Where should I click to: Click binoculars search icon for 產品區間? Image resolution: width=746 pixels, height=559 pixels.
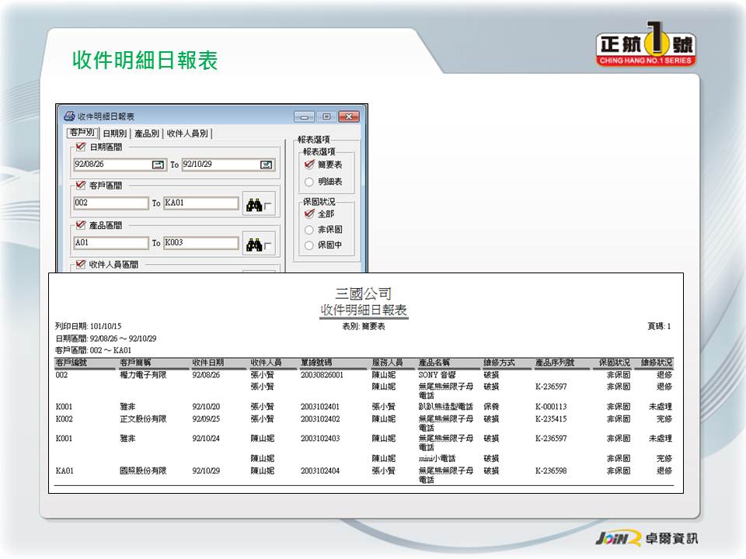coord(253,245)
